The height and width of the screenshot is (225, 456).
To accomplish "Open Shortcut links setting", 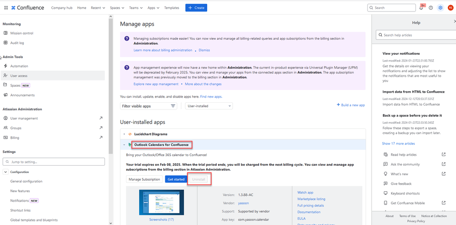I will 21,210.
